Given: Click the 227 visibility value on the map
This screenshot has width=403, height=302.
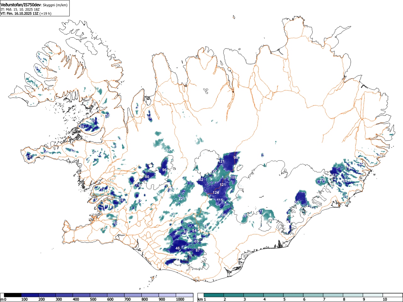Looking at the screenshot, I should click(169, 150).
